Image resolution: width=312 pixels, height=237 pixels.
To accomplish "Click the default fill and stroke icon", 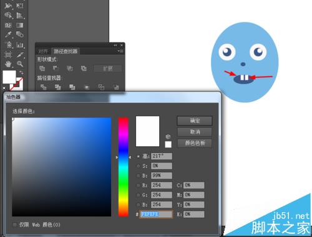I will (4, 88).
